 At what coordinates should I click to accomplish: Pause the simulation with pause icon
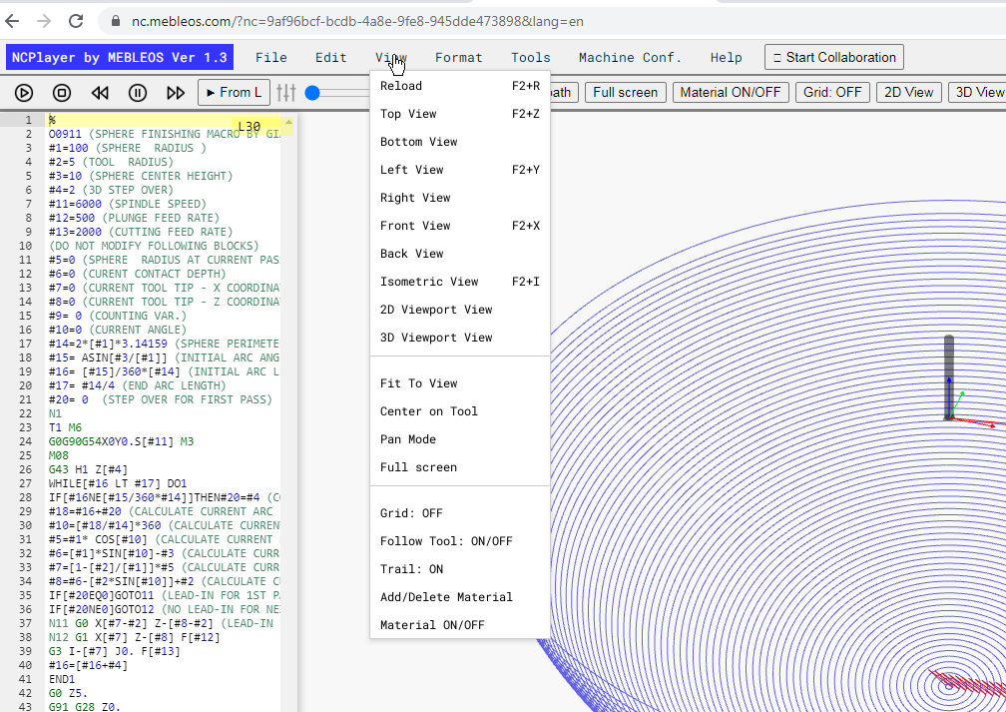point(138,93)
